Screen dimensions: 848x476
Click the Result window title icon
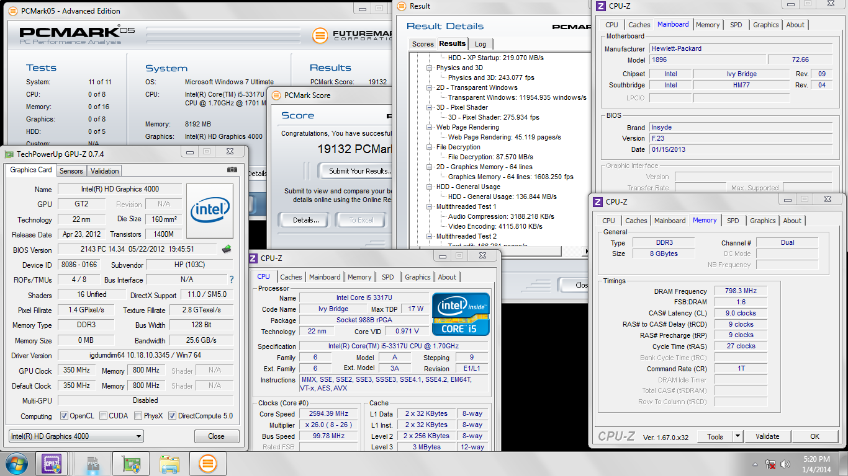[403, 6]
